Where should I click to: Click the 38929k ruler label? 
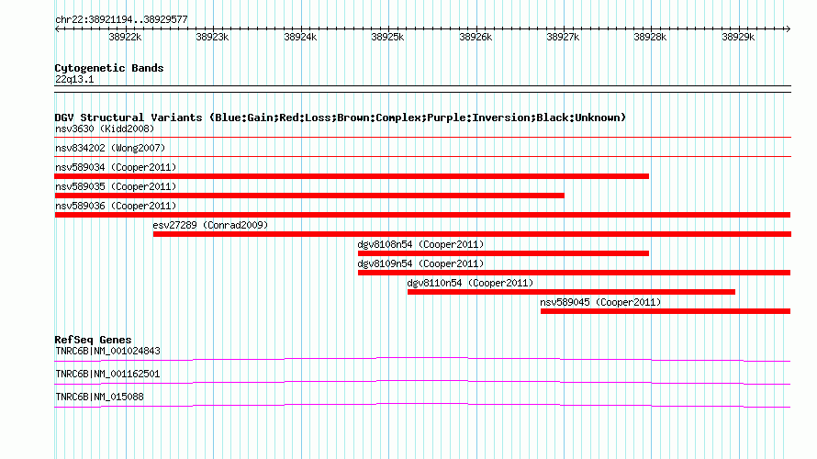(738, 38)
